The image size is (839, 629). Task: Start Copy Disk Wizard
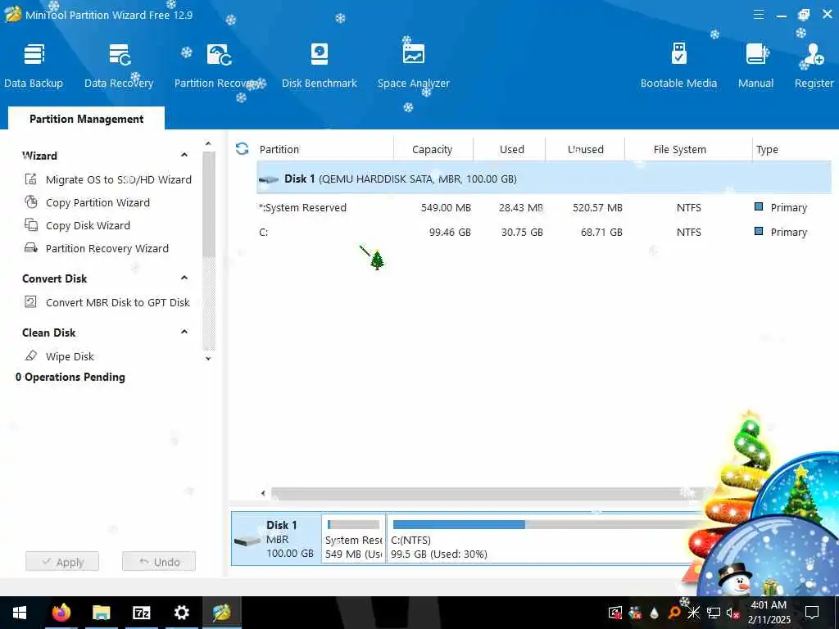tap(88, 226)
